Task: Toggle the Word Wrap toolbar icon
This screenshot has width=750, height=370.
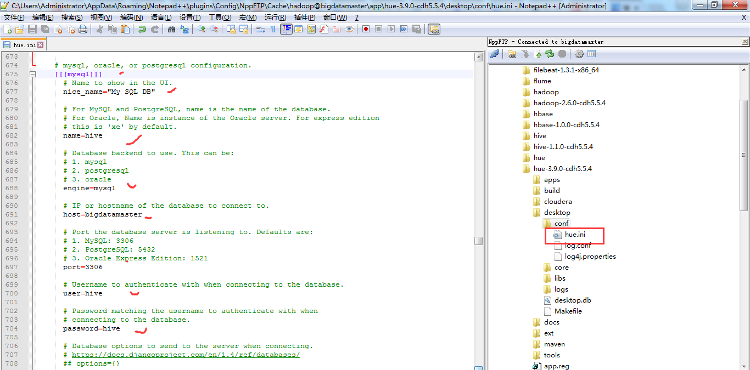Action: pyautogui.click(x=261, y=29)
